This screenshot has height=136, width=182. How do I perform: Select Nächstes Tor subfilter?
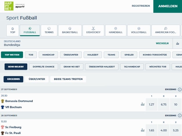pyautogui.click(x=158, y=67)
